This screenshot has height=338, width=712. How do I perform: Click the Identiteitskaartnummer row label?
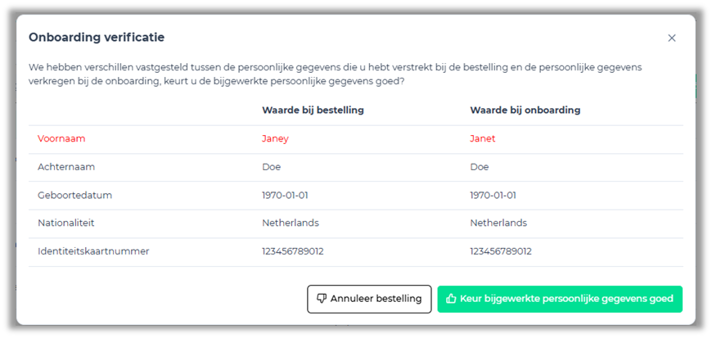pyautogui.click(x=93, y=251)
